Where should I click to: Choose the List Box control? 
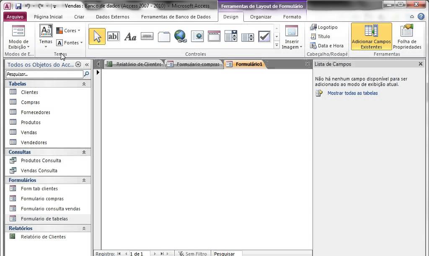[248, 36]
